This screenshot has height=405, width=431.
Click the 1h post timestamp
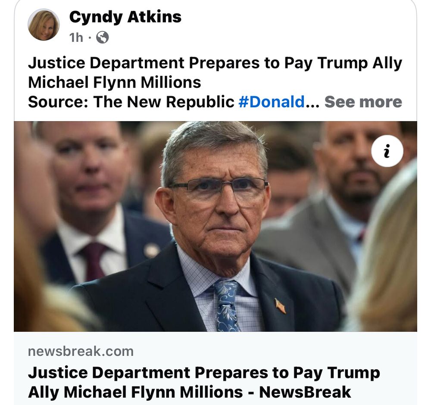point(76,37)
